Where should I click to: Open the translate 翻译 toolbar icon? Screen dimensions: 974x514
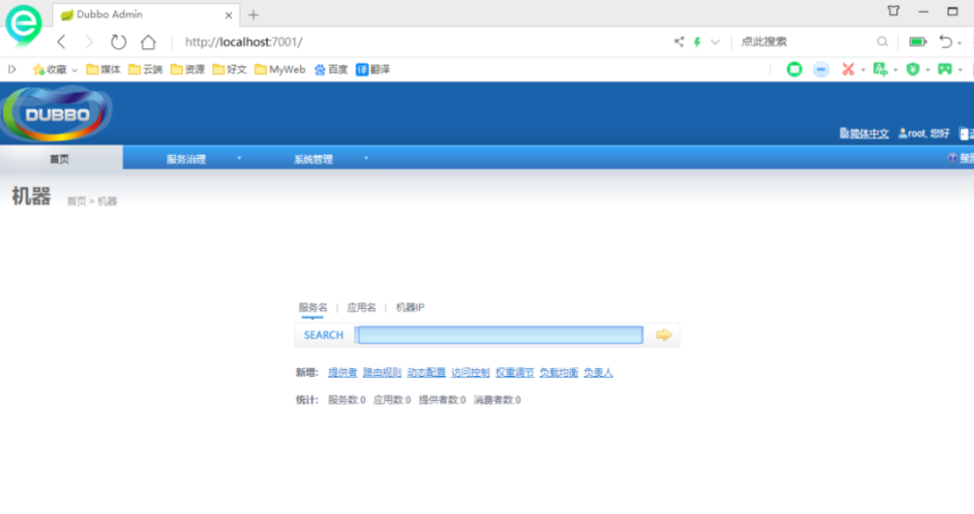pyautogui.click(x=374, y=69)
